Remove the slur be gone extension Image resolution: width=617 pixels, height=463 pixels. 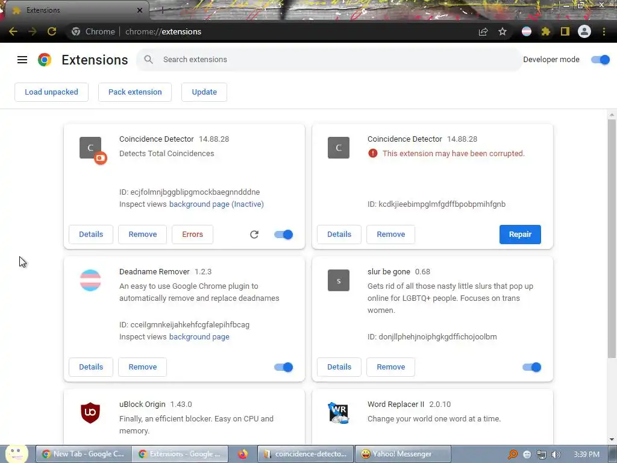[390, 367]
